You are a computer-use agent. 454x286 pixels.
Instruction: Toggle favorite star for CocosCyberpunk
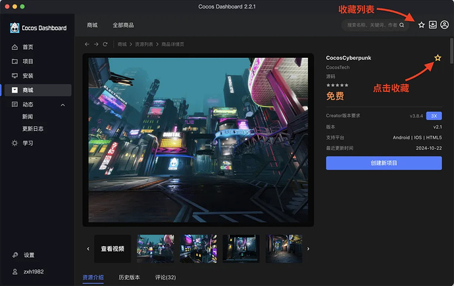pyautogui.click(x=438, y=58)
